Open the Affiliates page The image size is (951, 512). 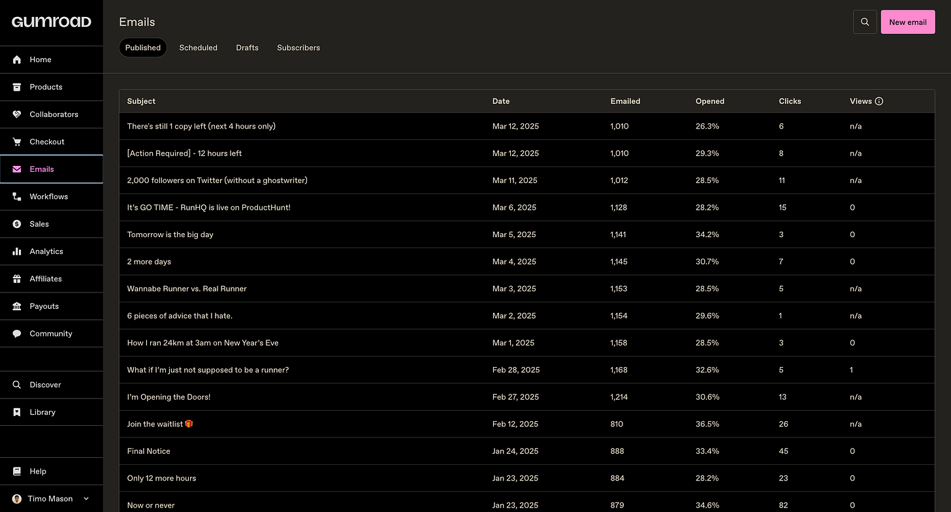(x=51, y=279)
